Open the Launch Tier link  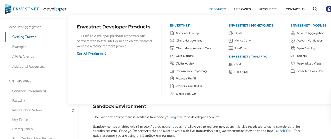pos(283,131)
